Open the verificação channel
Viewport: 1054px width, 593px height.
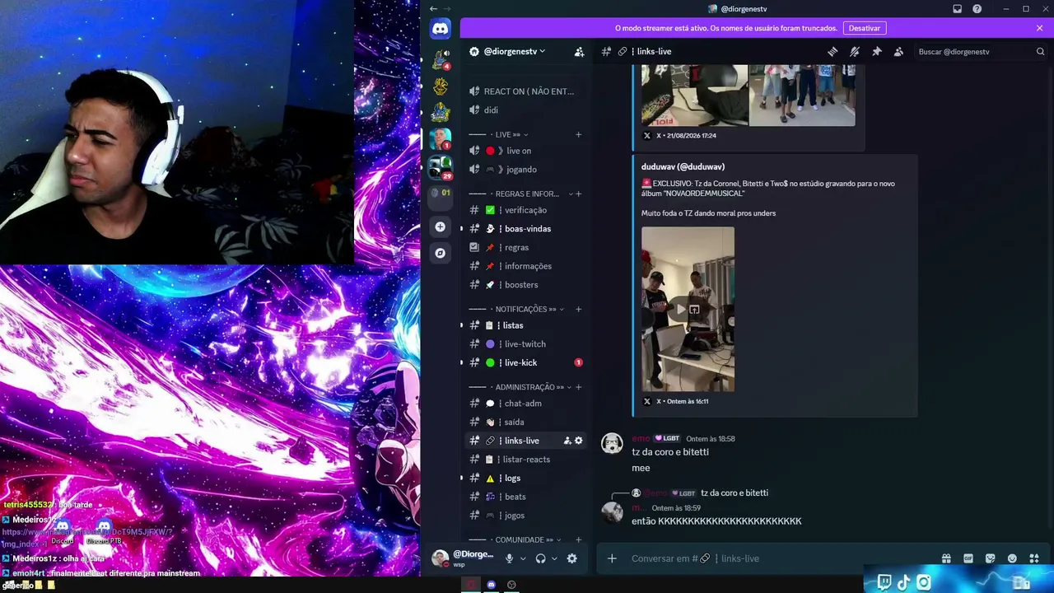[x=525, y=210]
